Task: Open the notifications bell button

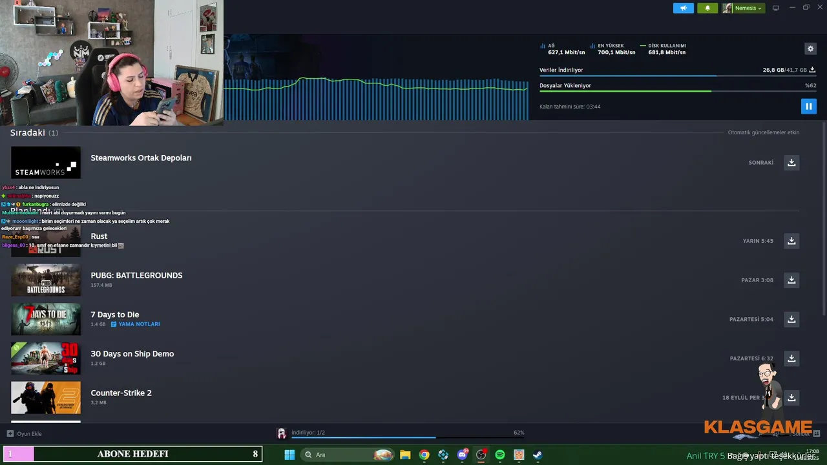Action: click(x=707, y=8)
